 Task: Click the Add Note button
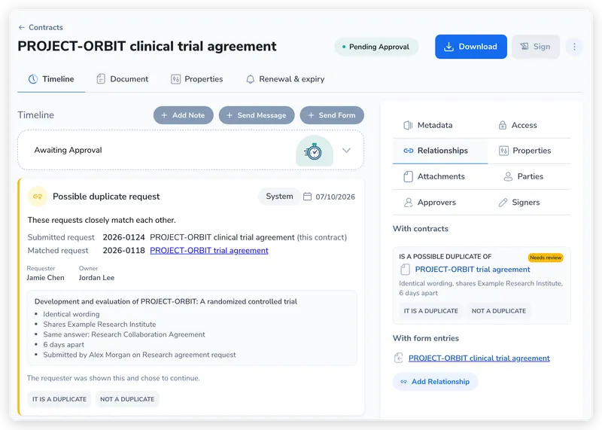coord(183,115)
